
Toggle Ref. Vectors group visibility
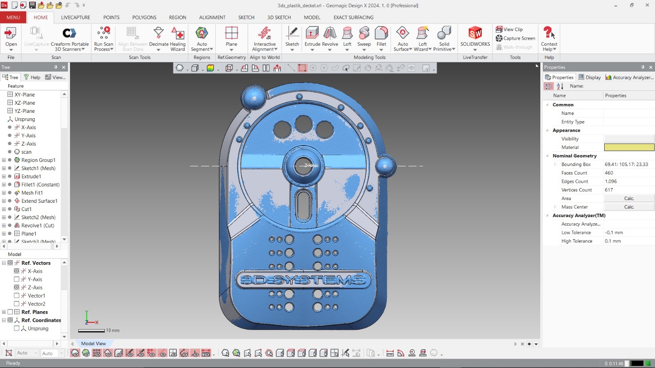pos(10,263)
